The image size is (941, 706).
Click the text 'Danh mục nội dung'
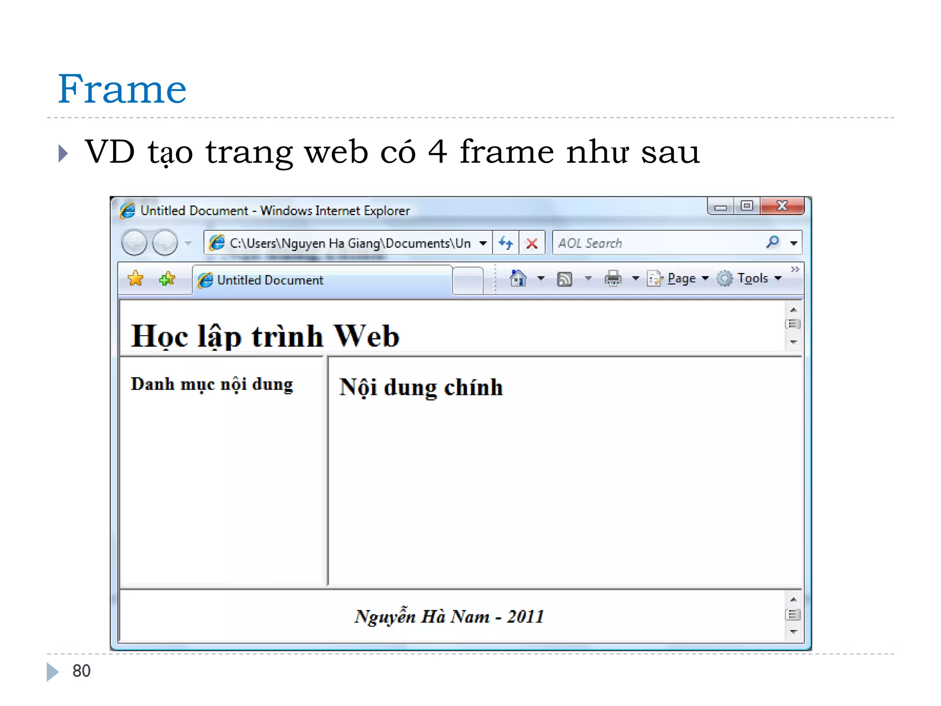[x=212, y=385]
